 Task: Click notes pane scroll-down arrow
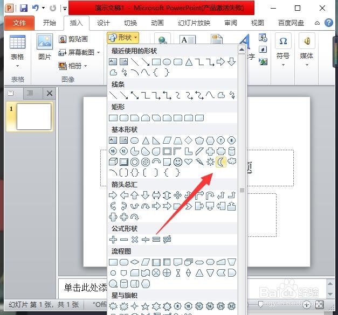pyautogui.click(x=330, y=294)
